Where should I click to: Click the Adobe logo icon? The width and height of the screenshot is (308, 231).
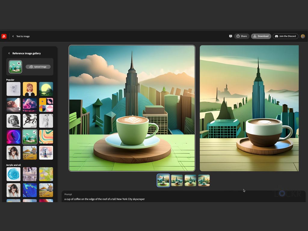tap(4, 36)
